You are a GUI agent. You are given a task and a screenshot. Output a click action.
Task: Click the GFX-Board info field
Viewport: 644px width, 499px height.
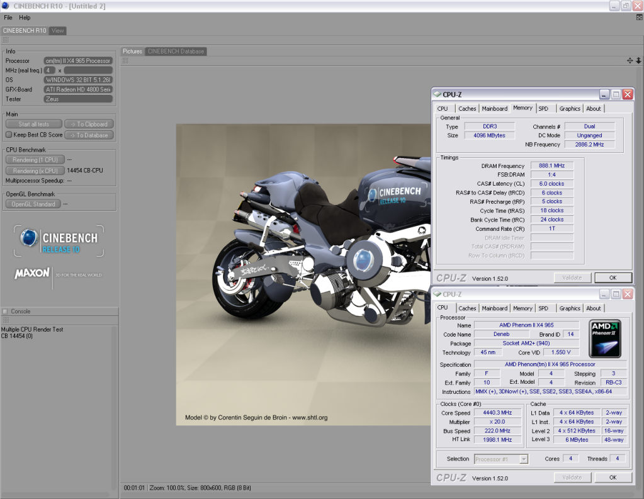tap(78, 89)
